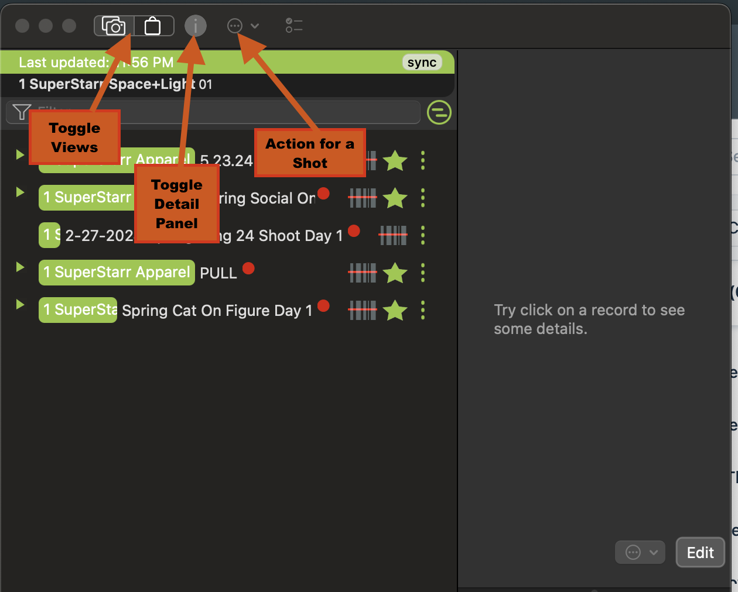This screenshot has width=738, height=592.
Task: Open three-dot menu on the PULL row
Action: [x=423, y=273]
